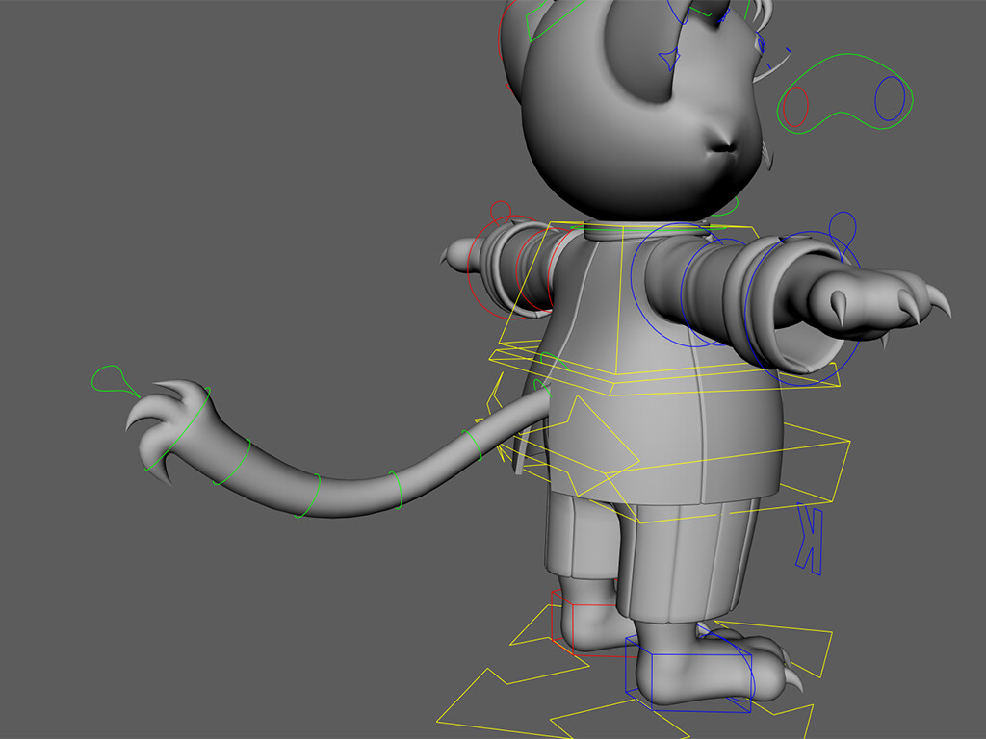986x739 pixels.
Task: Pick the red circle inside the eye control
Action: point(795,107)
